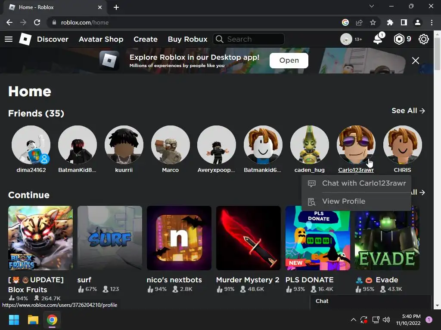The height and width of the screenshot is (330, 441).
Task: Open the volume control in the tray
Action: [386, 320]
